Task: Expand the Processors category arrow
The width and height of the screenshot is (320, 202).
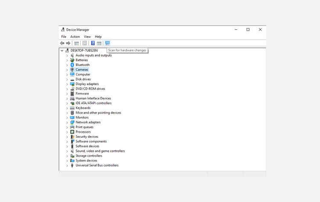Action: [x=67, y=132]
